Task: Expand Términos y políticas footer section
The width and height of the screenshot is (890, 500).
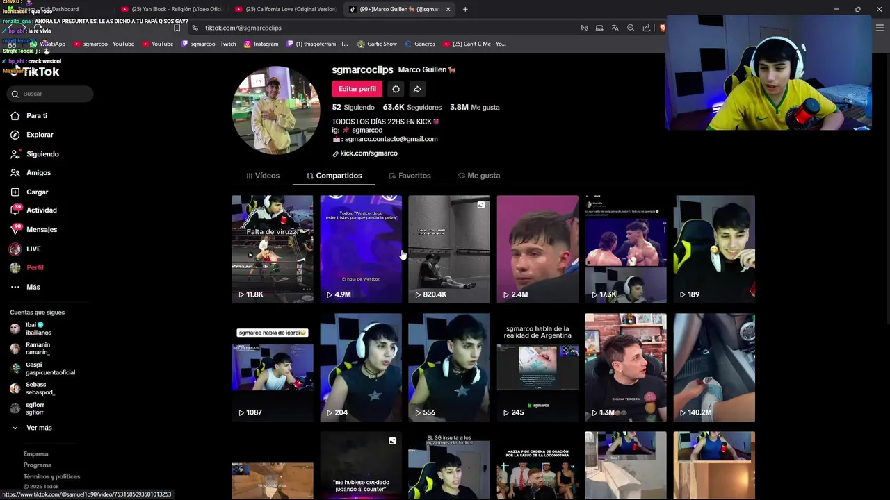Action: tap(51, 477)
